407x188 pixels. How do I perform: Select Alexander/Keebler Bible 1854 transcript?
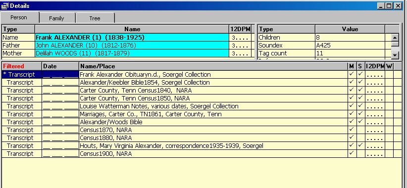(202, 83)
